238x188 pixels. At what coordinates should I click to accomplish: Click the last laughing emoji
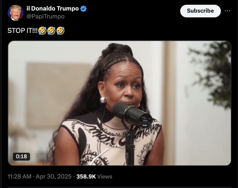(60, 31)
